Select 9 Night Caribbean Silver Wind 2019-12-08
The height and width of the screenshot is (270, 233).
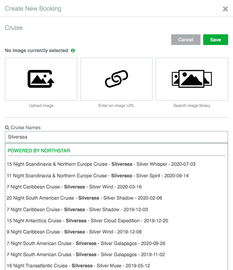(74, 232)
